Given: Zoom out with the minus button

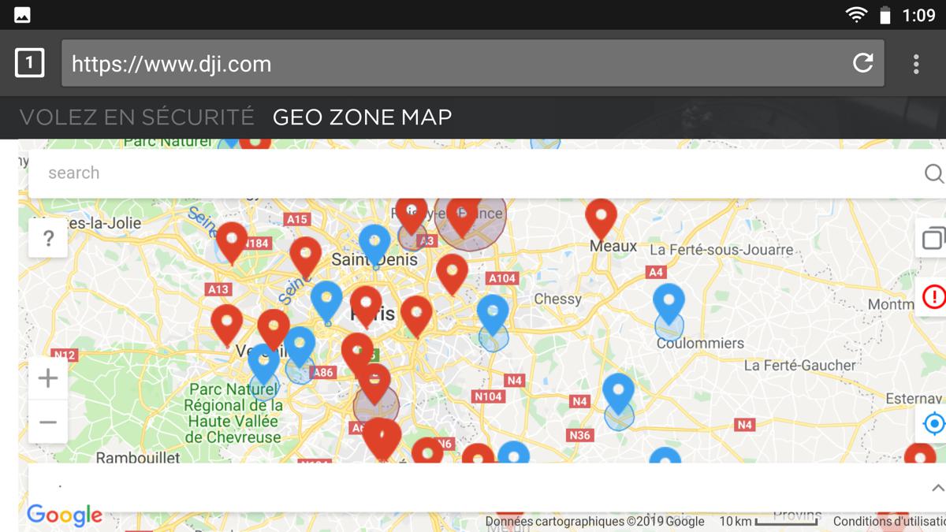Looking at the screenshot, I should [48, 422].
